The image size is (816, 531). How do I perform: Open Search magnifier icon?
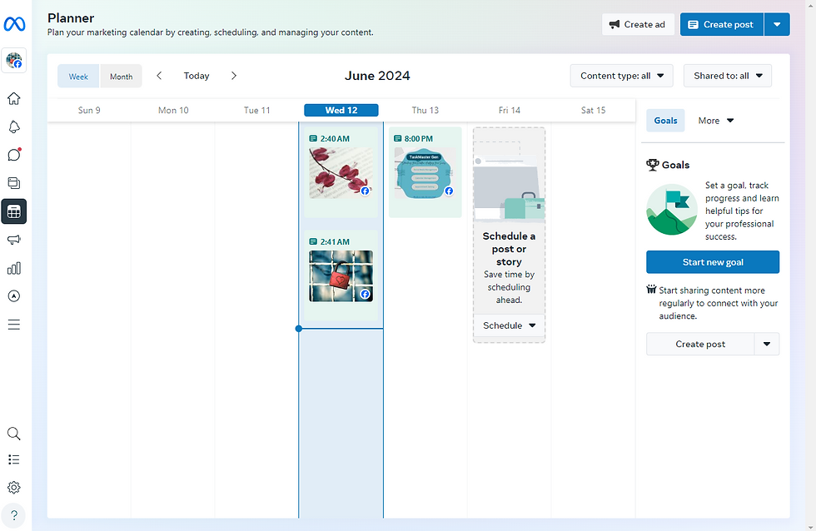point(14,434)
